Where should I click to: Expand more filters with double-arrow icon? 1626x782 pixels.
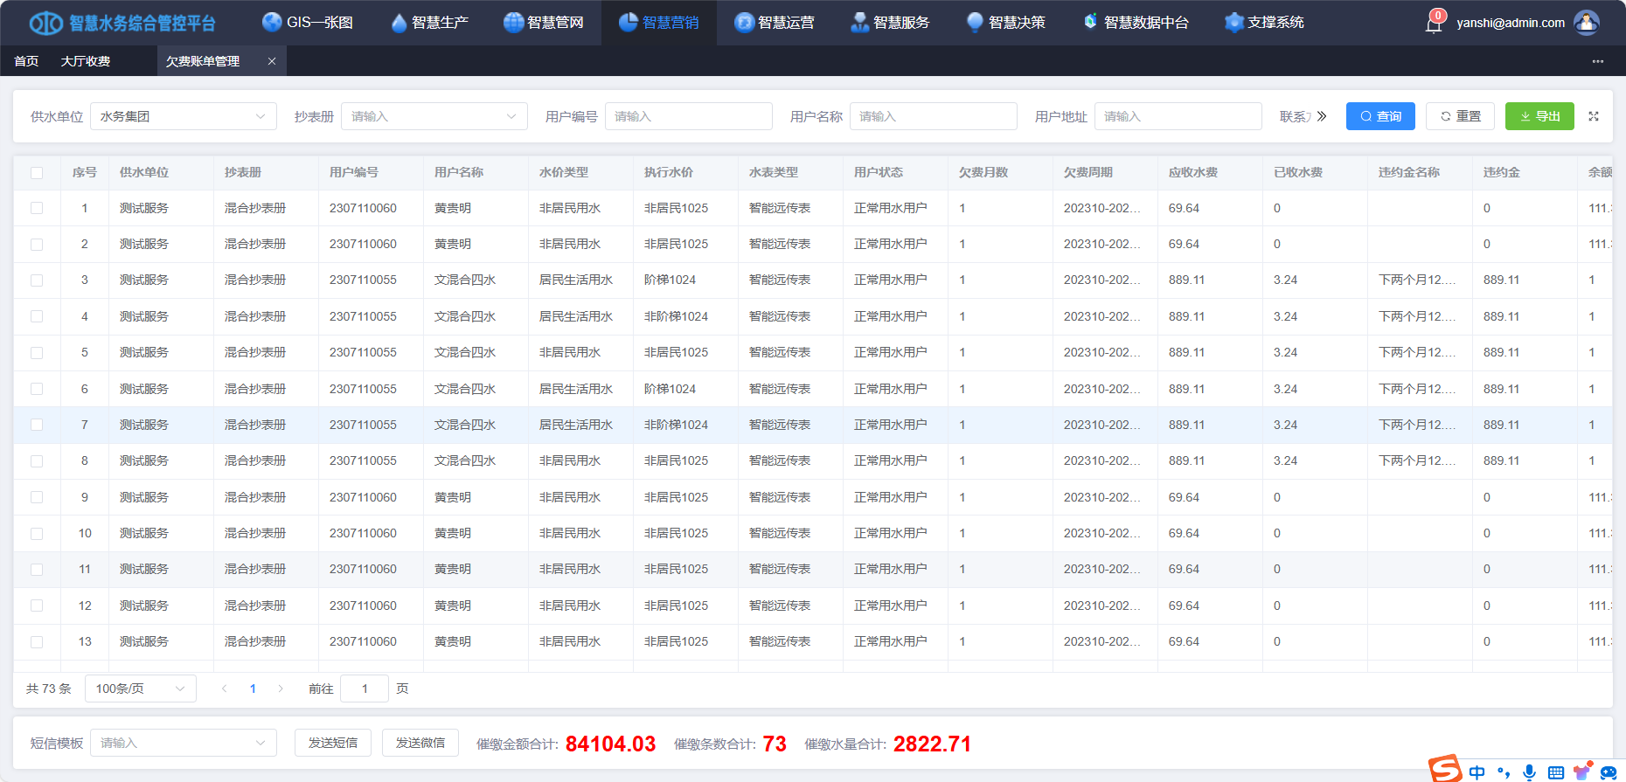[1322, 116]
